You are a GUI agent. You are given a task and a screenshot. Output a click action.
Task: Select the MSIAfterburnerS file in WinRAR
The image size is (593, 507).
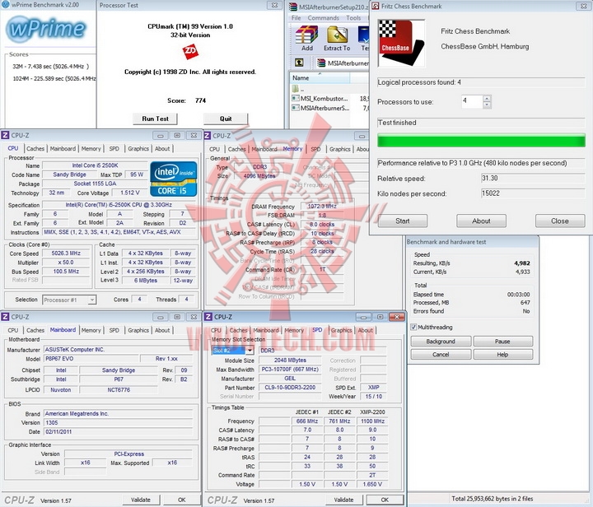click(320, 108)
